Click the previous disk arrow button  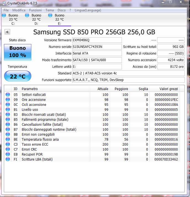(7, 32)
